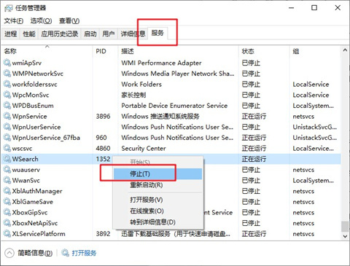
Task: Click the 'Work Folders' description
Action: (x=141, y=84)
